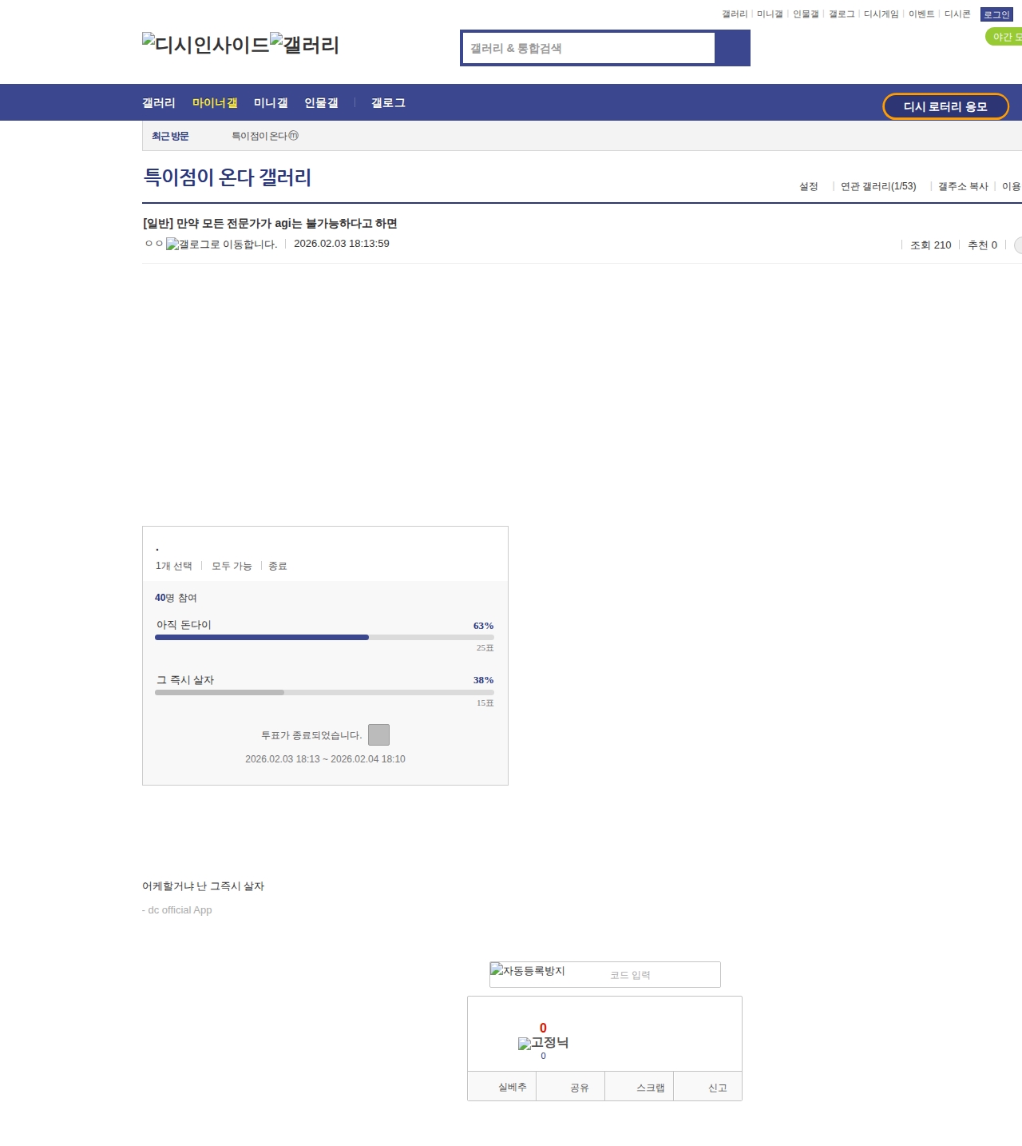Click the 디시 로터리 응모 button
Image resolution: width=1022 pixels, height=1146 pixels.
point(945,106)
